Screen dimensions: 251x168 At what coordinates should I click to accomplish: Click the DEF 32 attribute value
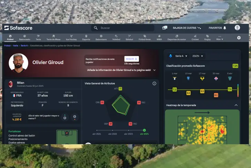pyautogui.click(x=110, y=124)
